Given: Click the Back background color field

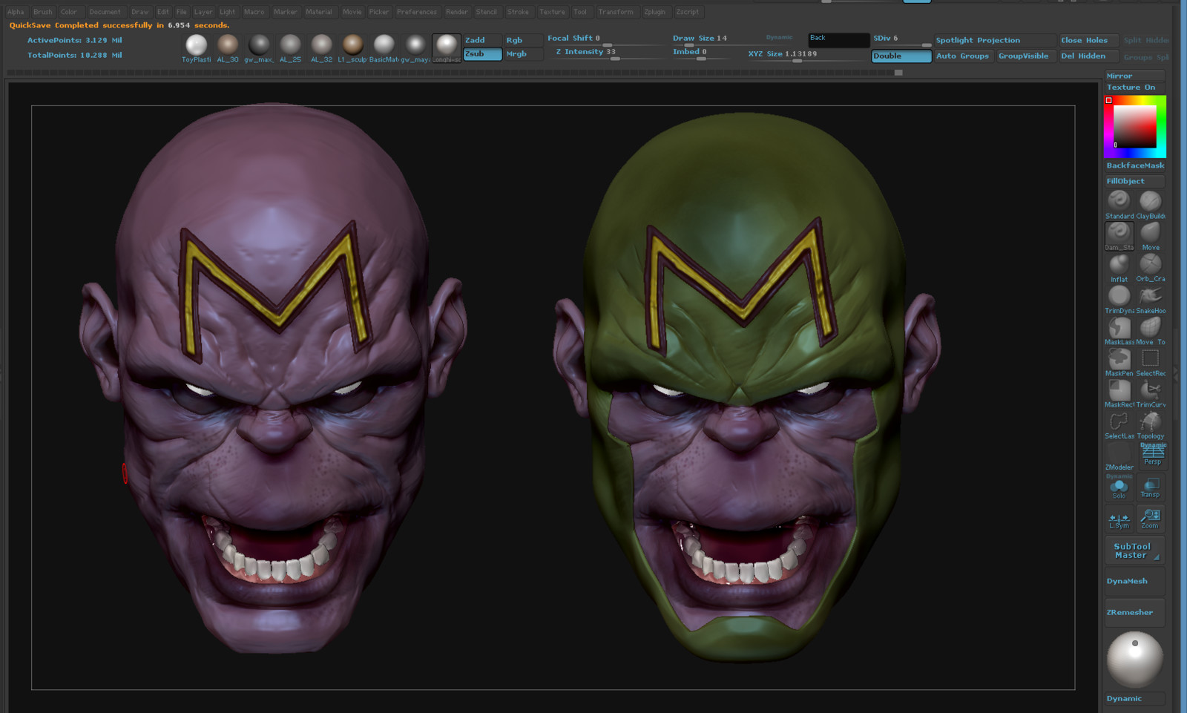Looking at the screenshot, I should [838, 41].
